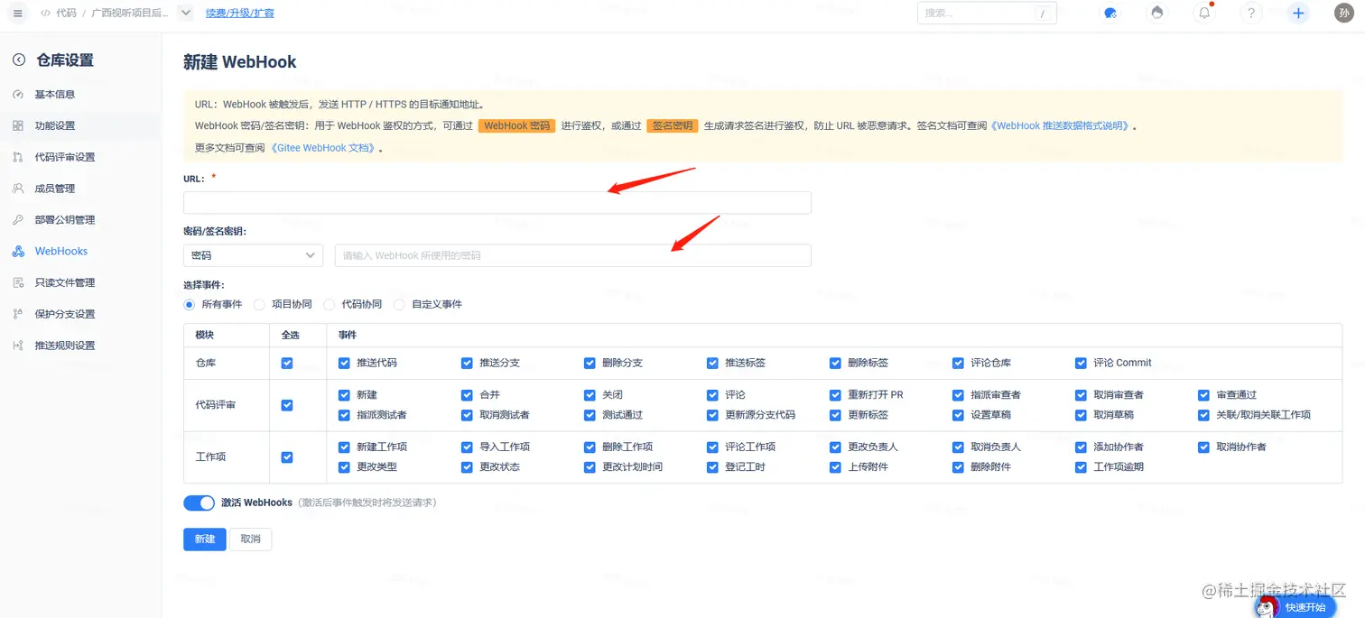
Task: Uncheck the 上传附件 checkbox
Action: [x=835, y=467]
